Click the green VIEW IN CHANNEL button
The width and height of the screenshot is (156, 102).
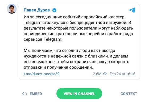click(x=79, y=93)
